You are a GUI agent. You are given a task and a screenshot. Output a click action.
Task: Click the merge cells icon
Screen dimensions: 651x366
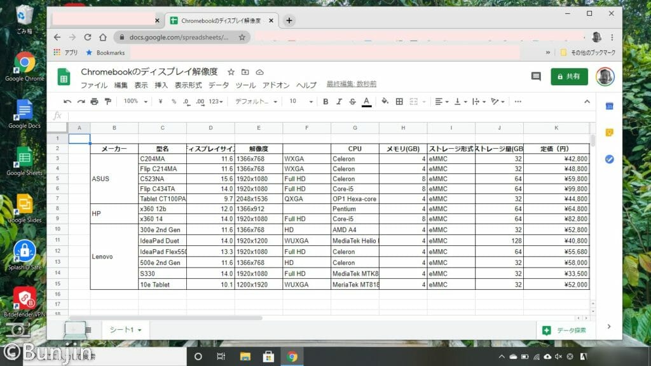pos(413,102)
